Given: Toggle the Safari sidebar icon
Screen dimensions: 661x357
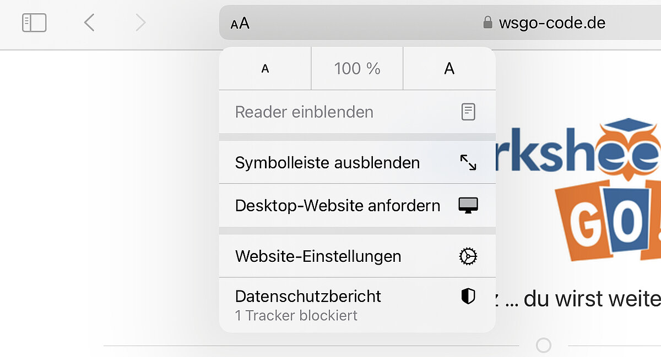Looking at the screenshot, I should pos(34,23).
